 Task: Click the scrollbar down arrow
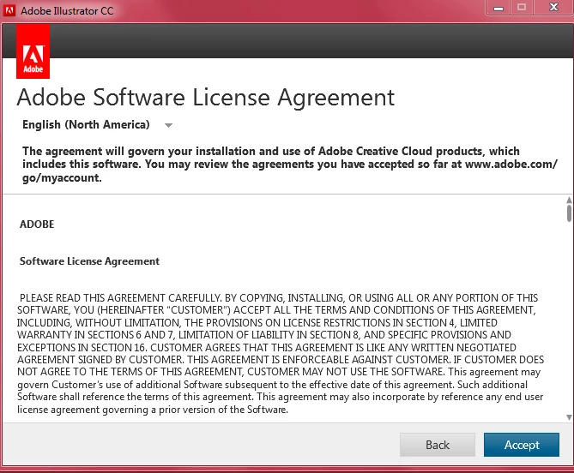[569, 417]
